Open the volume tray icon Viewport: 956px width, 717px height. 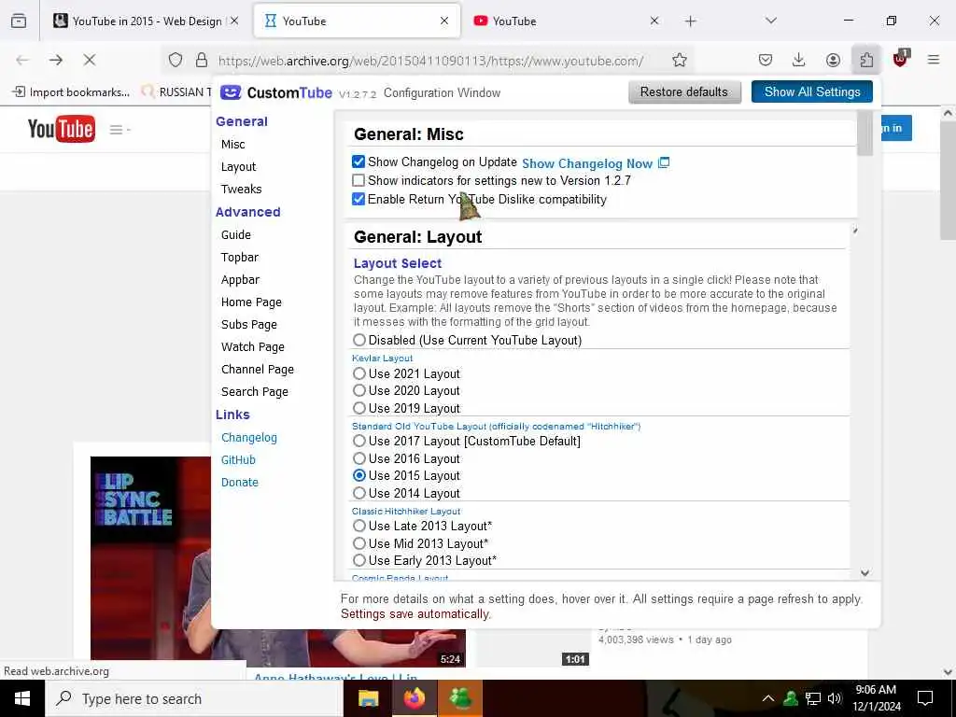pyautogui.click(x=835, y=698)
